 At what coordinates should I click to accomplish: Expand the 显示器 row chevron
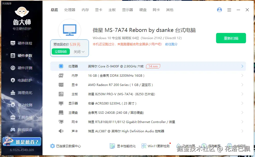tap(242, 103)
